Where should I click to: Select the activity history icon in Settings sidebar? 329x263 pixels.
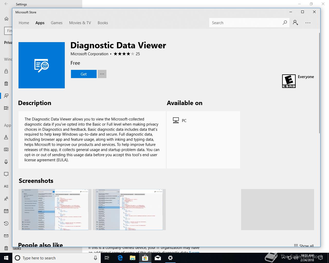6,108
